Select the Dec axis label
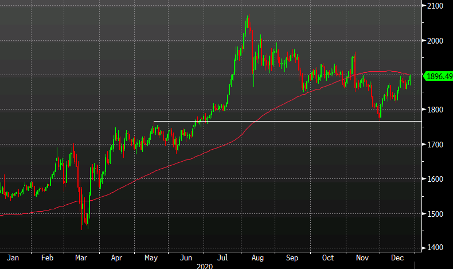The width and height of the screenshot is (453, 269). [397, 258]
